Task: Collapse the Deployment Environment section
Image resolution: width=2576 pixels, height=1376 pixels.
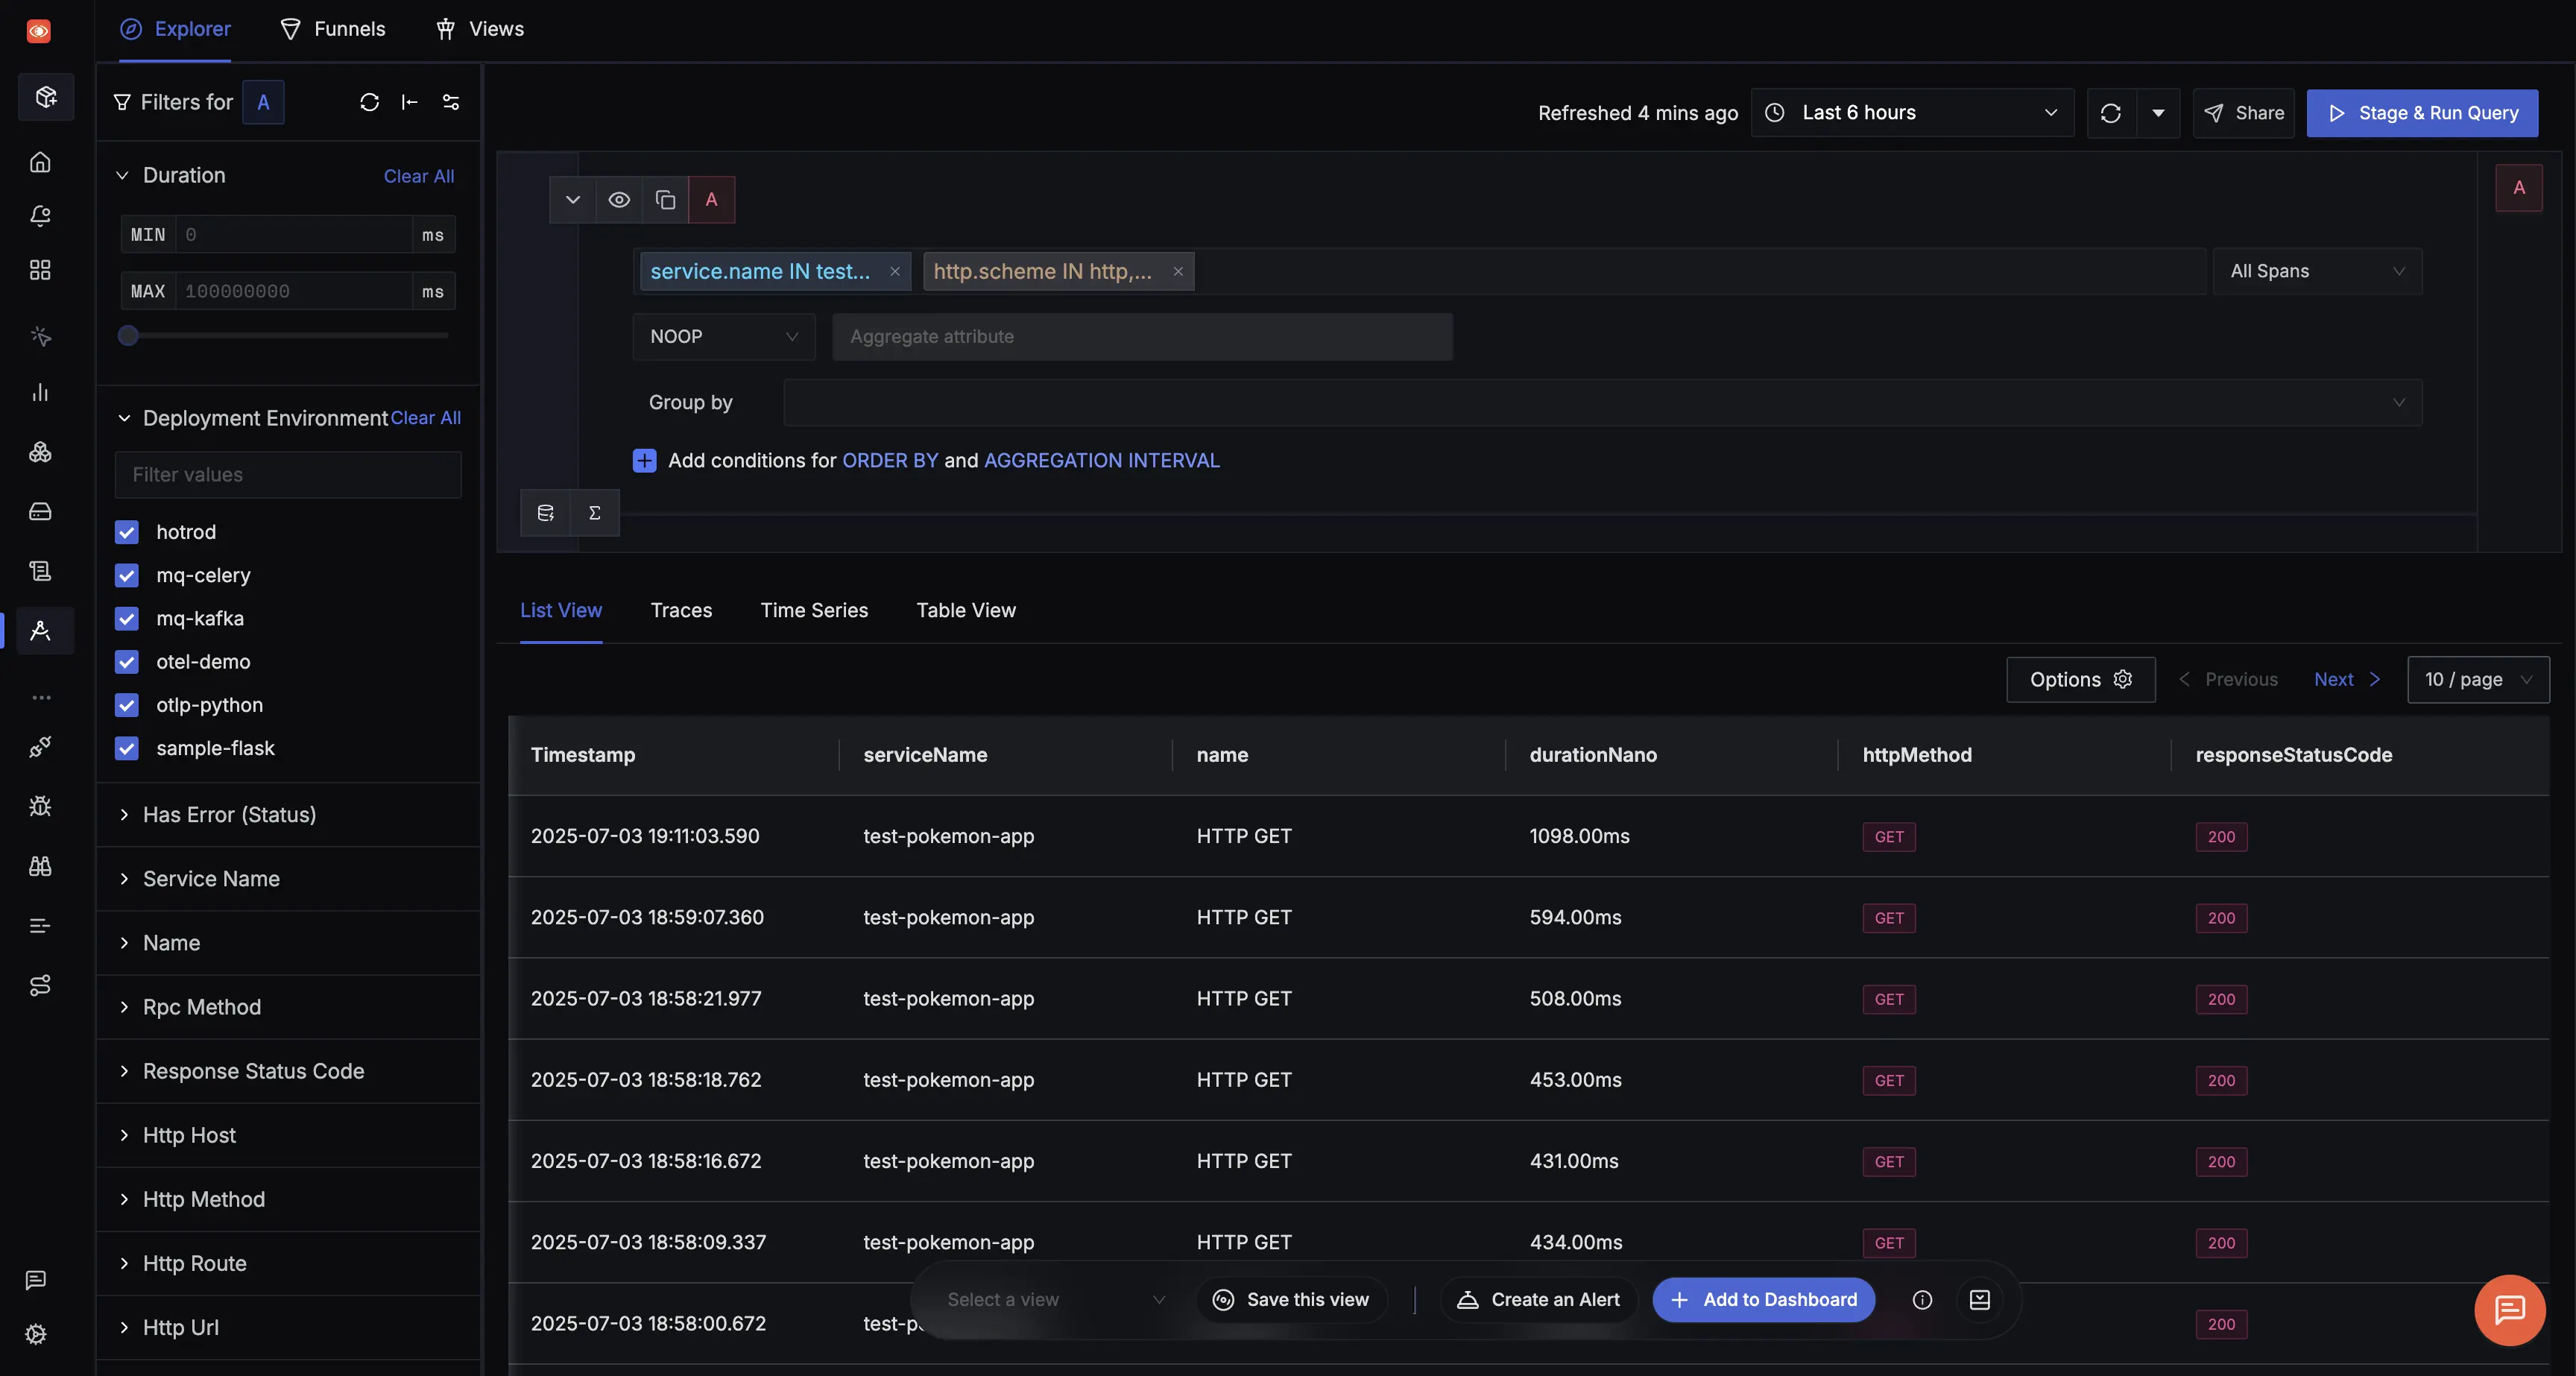Action: pos(124,418)
